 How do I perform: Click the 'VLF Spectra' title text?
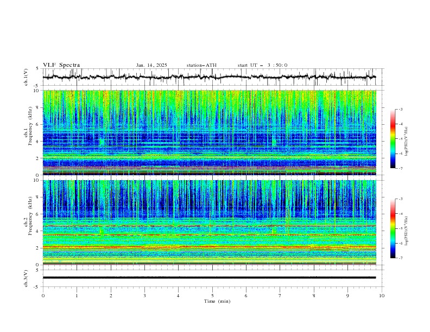[x=61, y=65]
